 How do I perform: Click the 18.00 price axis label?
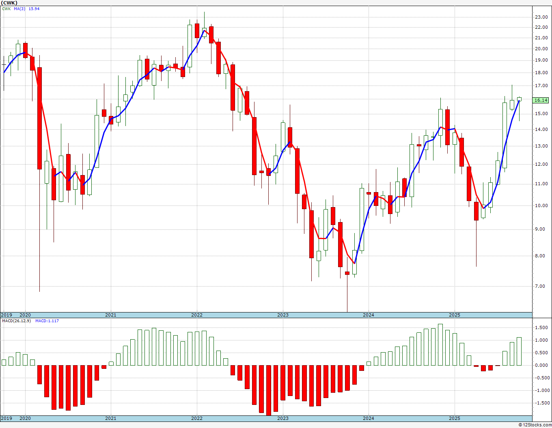tap(541, 73)
